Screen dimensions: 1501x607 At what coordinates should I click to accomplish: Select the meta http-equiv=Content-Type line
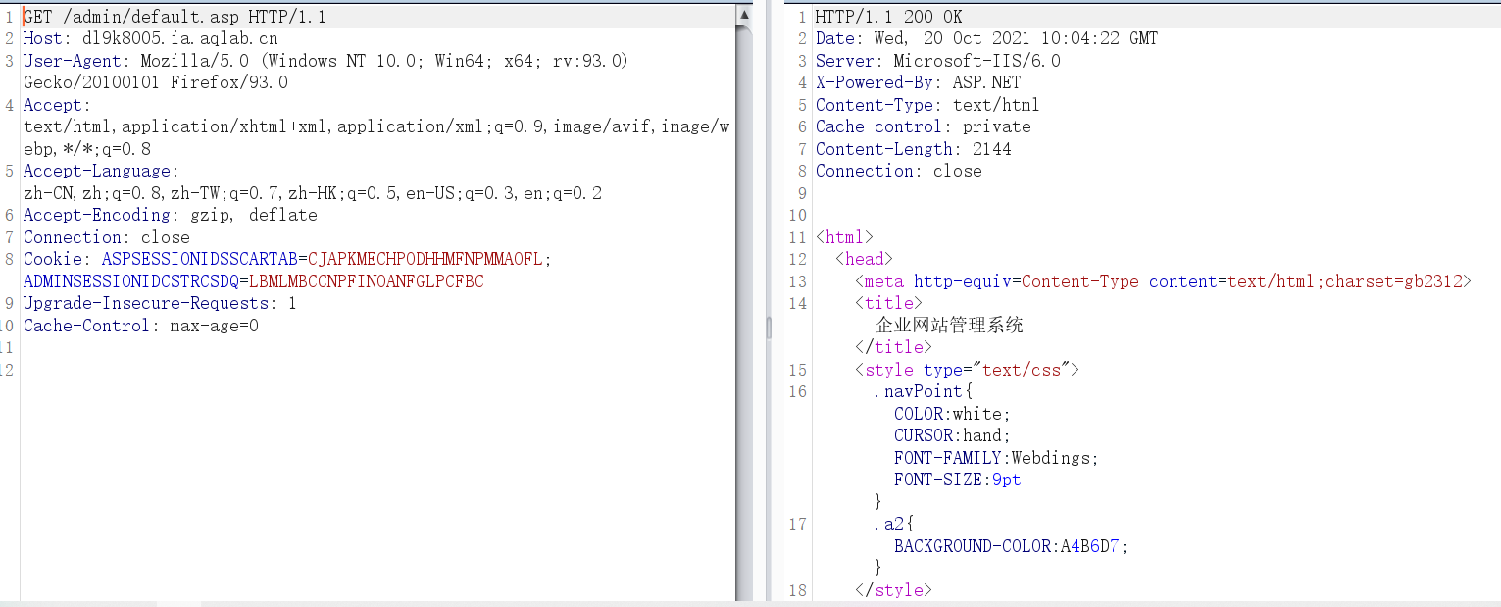1163,281
